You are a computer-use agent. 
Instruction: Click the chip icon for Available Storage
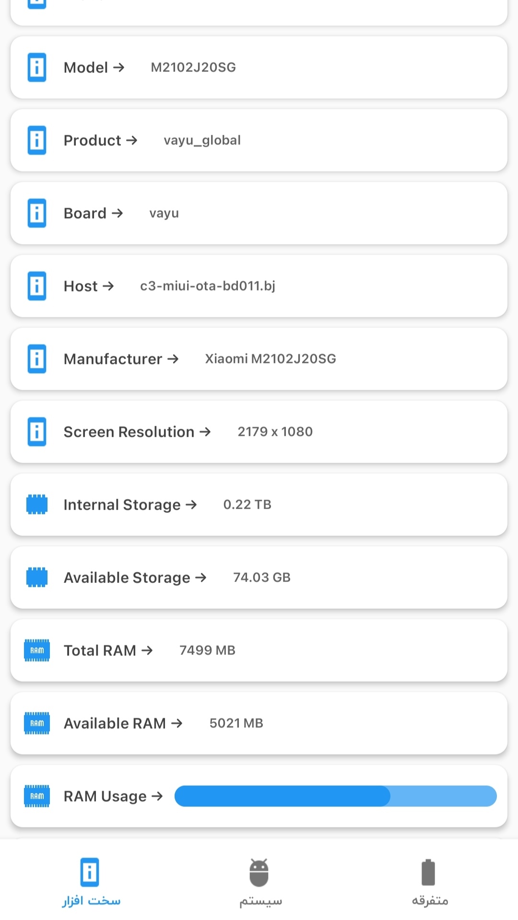37,577
